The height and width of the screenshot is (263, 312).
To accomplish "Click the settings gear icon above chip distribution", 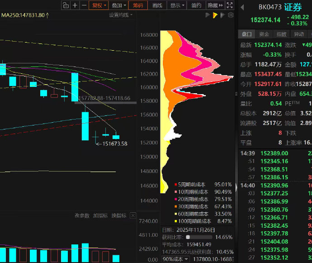I will tap(231, 15).
